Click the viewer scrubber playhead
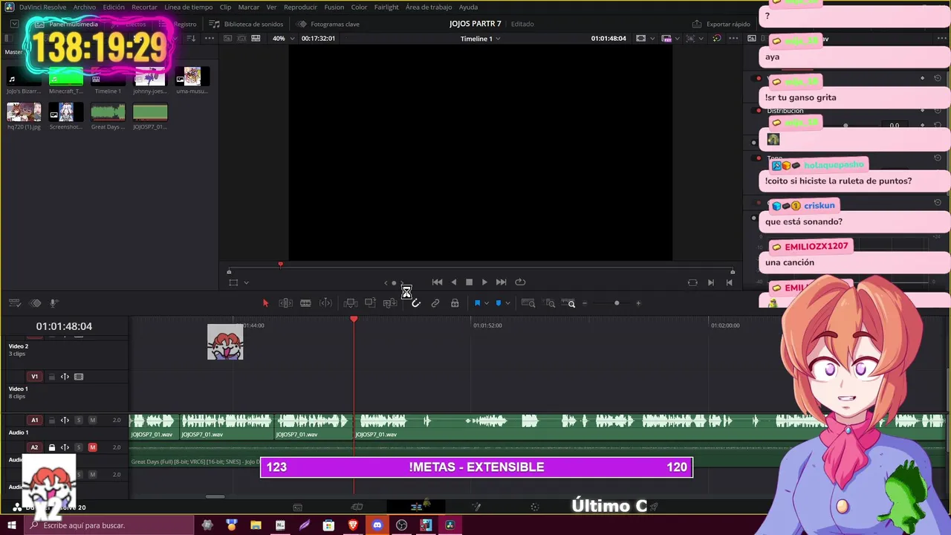951x535 pixels. click(280, 265)
